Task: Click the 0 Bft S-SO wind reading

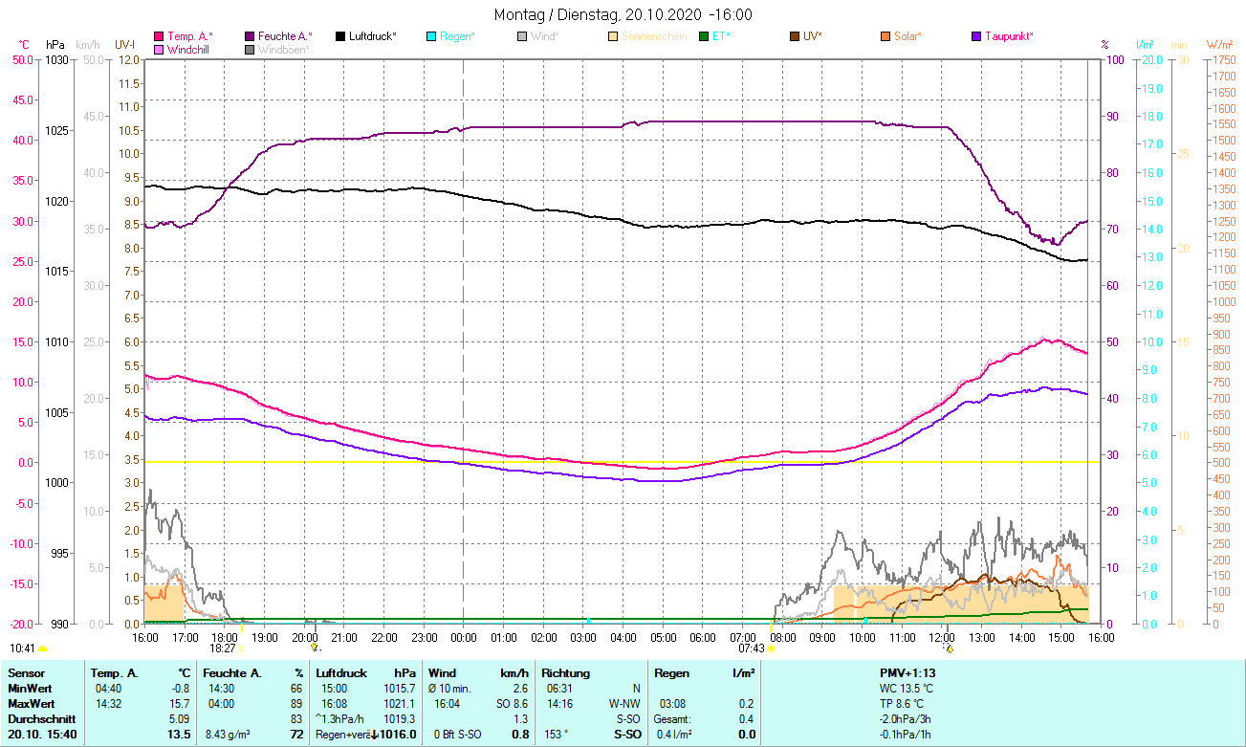Action: 455,735
